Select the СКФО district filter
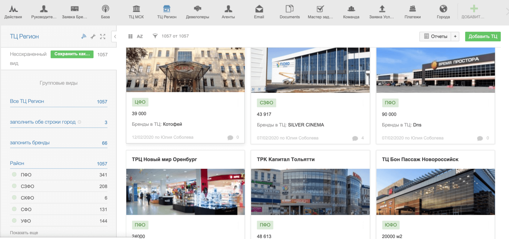 pyautogui.click(x=59, y=198)
